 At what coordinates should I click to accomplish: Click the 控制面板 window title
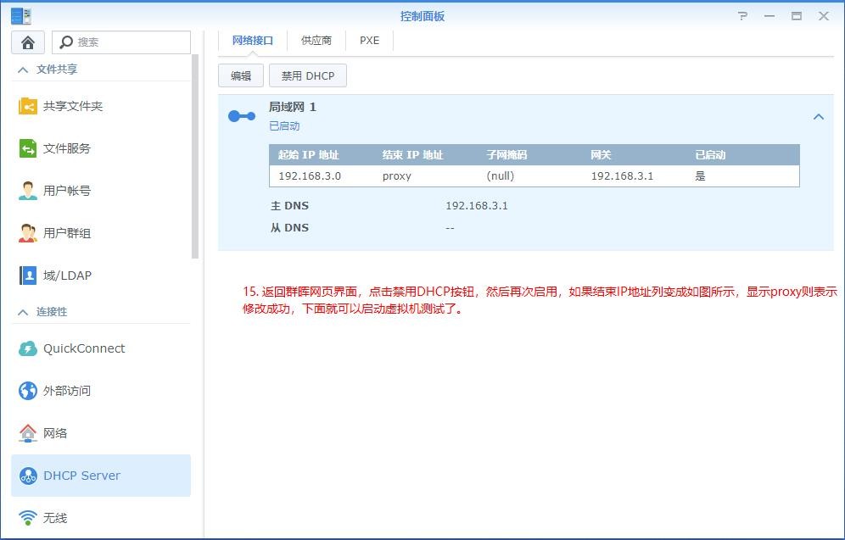point(422,16)
